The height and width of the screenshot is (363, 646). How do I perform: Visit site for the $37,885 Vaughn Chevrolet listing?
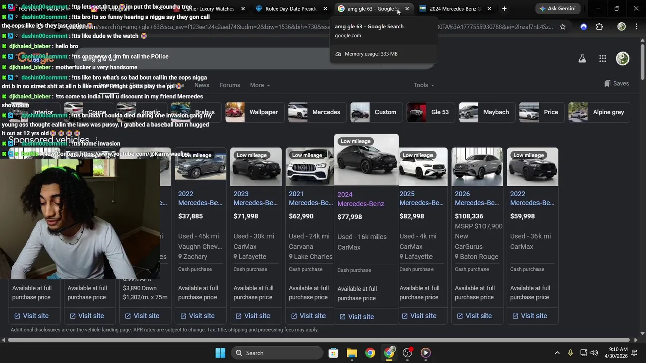pos(196,316)
